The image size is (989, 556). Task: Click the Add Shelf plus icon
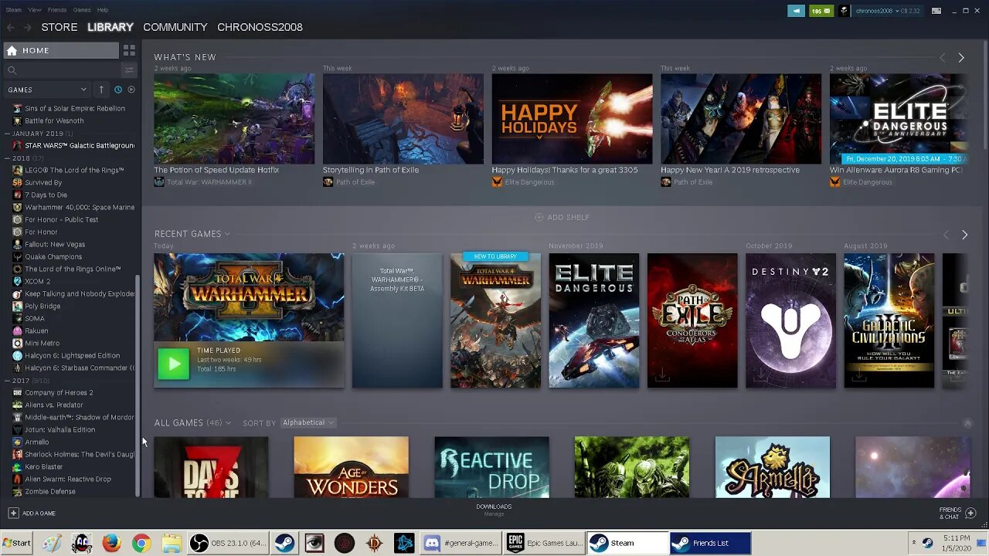[539, 218]
